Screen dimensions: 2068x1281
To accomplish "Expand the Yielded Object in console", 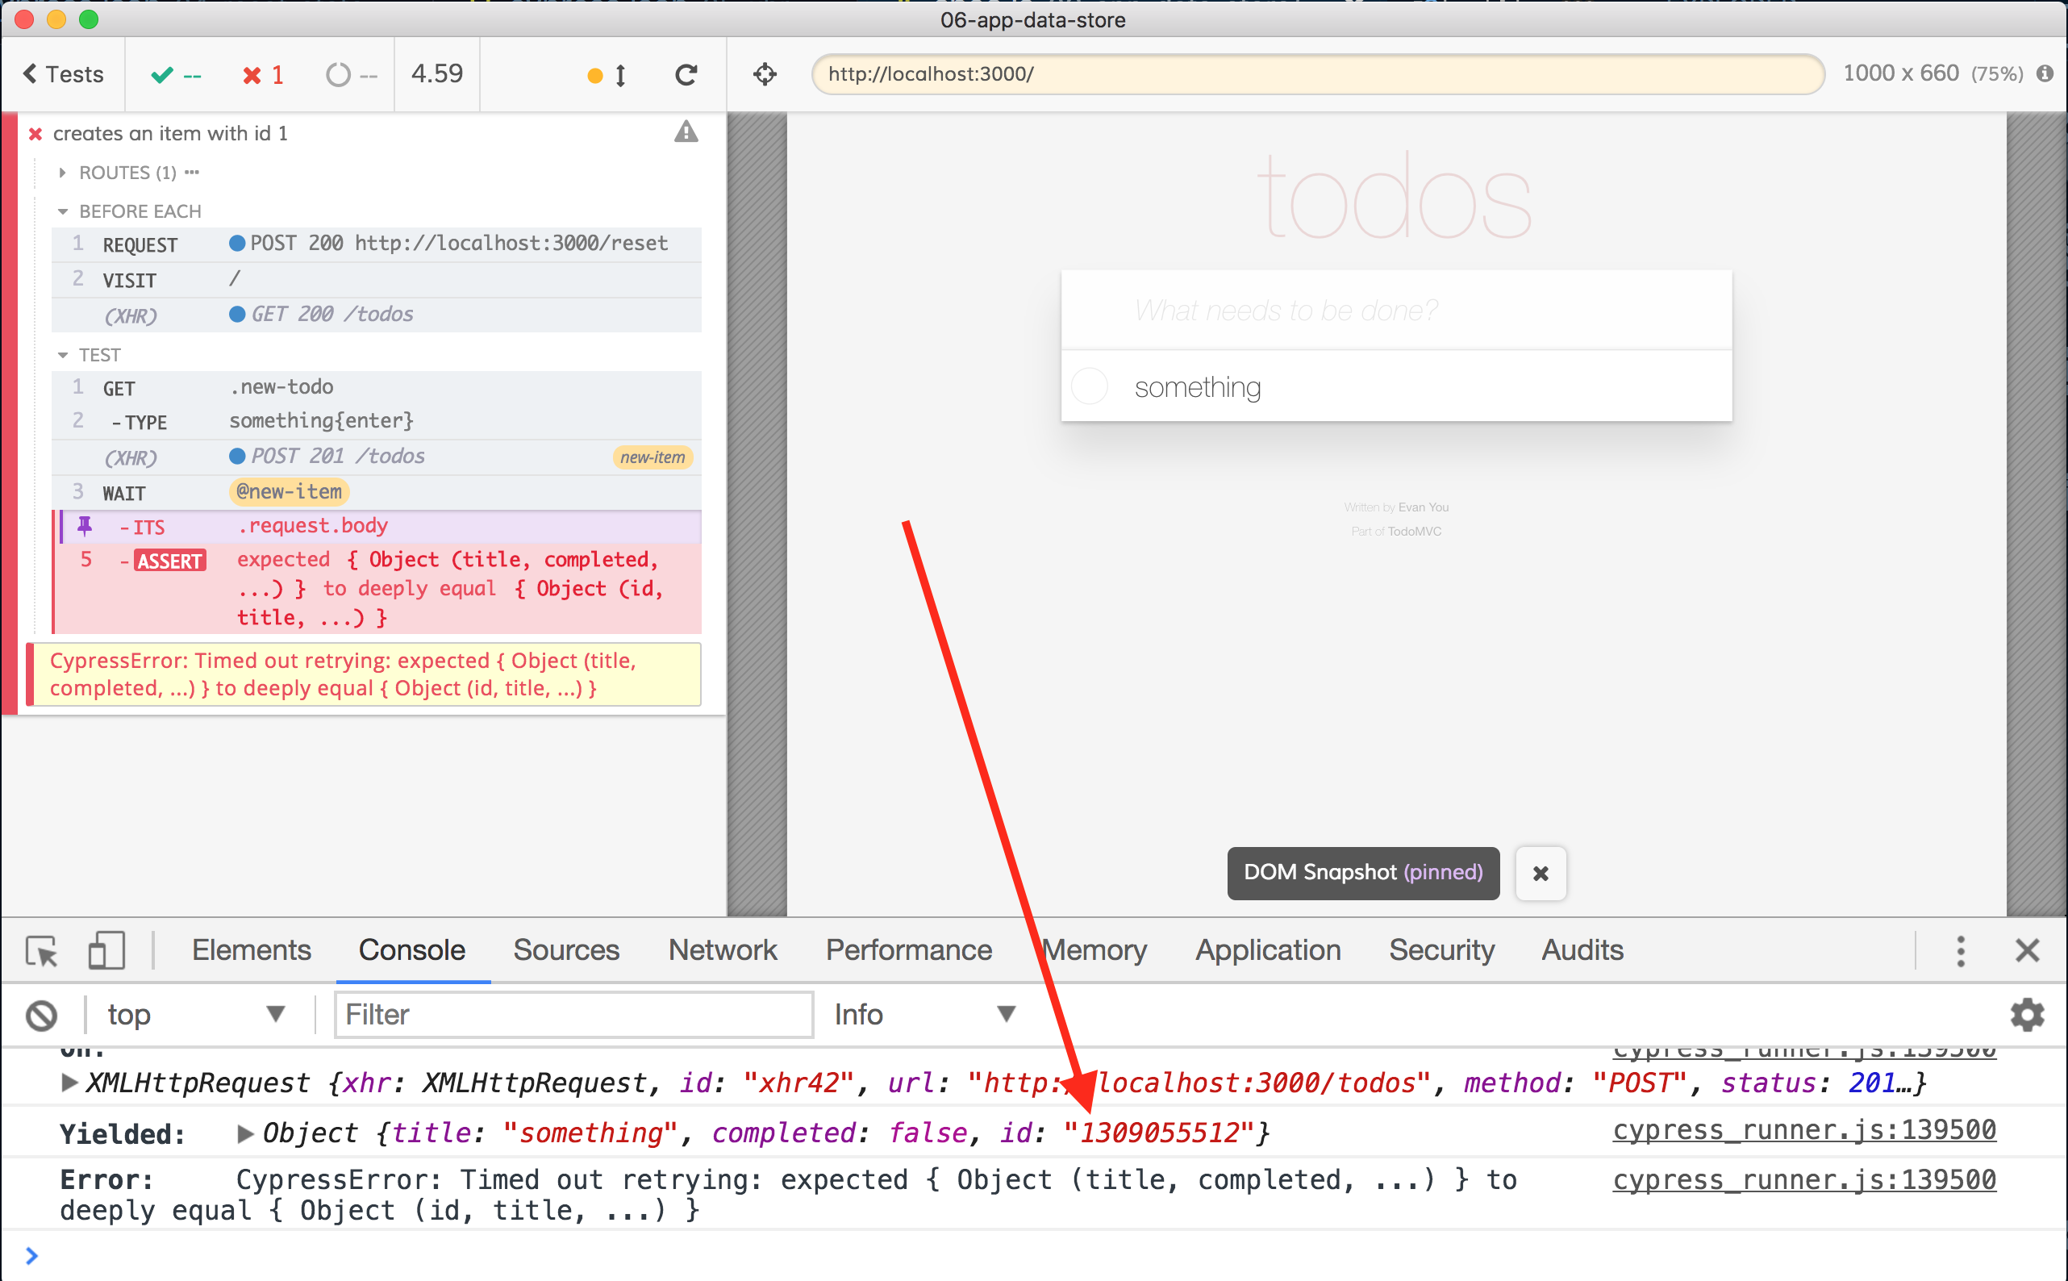I will coord(244,1133).
